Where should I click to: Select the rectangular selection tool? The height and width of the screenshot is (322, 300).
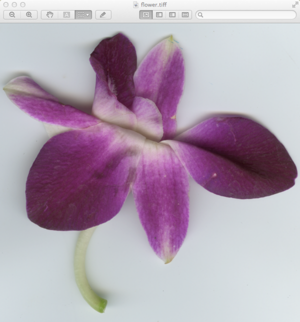[80, 15]
